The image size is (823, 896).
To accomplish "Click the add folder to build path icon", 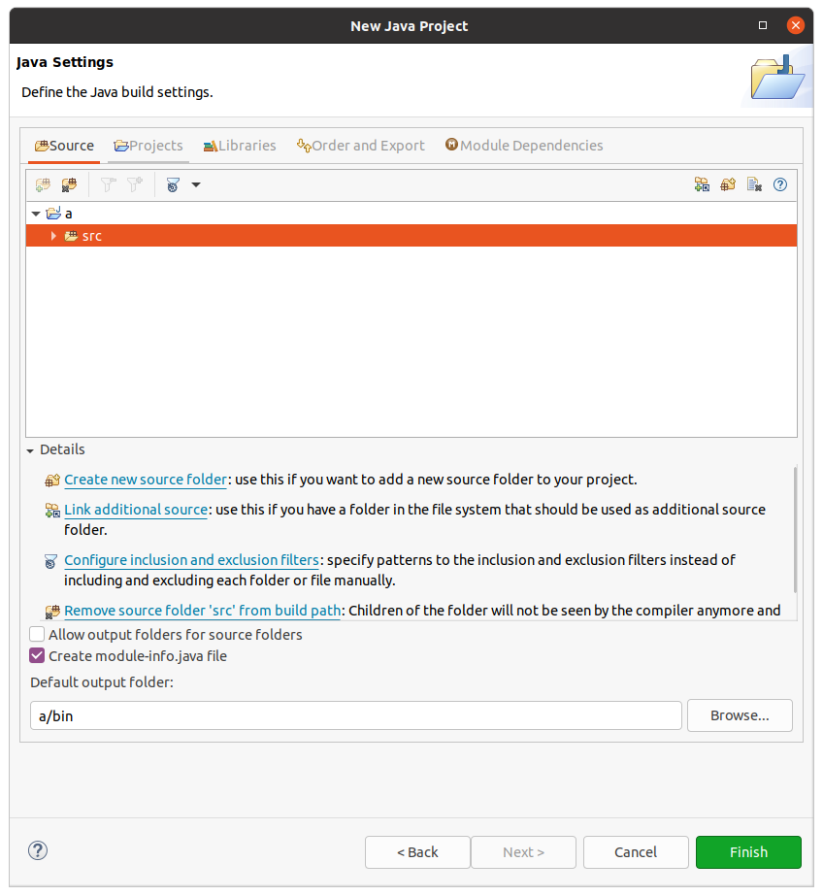I will pyautogui.click(x=43, y=184).
